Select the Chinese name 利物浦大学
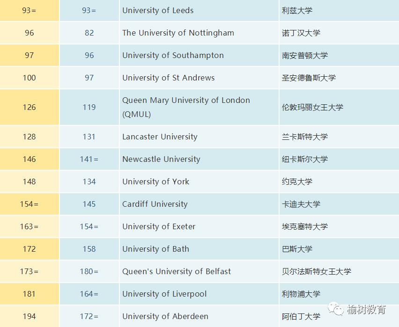The width and height of the screenshot is (399, 327). pyautogui.click(x=301, y=294)
